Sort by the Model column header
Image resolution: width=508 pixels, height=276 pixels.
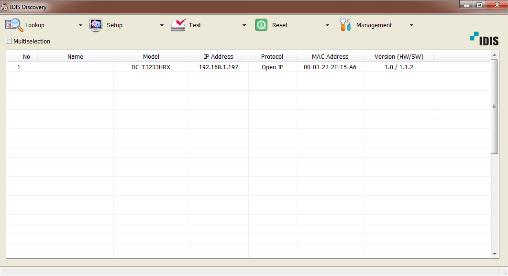click(151, 57)
